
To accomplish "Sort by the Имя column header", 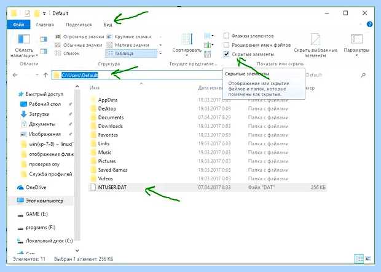I will [x=95, y=88].
